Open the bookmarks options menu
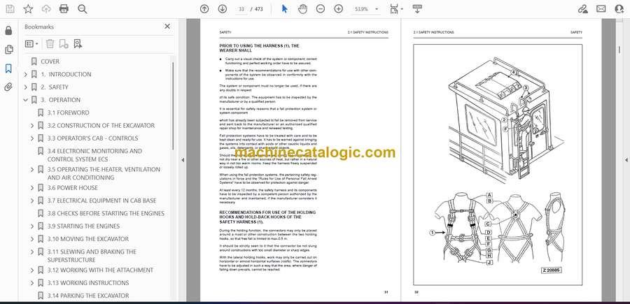The height and width of the screenshot is (304, 630). [x=32, y=43]
